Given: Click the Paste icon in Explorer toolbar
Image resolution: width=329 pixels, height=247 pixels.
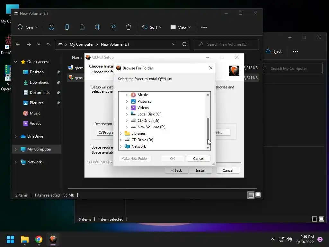Looking at the screenshot, I should [x=82, y=27].
